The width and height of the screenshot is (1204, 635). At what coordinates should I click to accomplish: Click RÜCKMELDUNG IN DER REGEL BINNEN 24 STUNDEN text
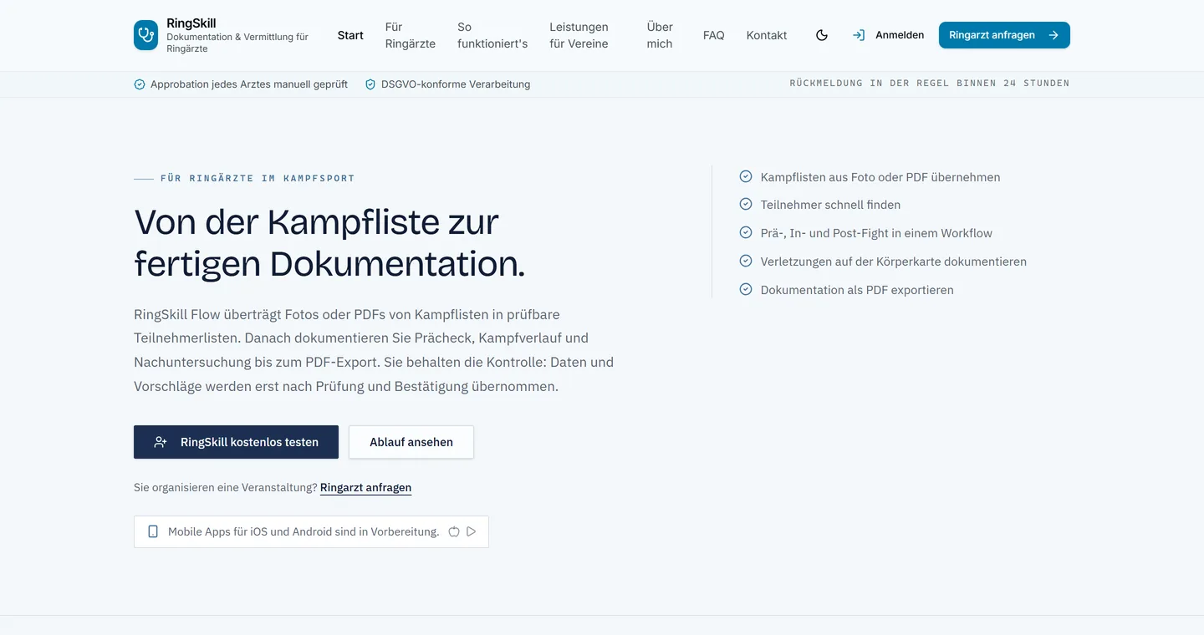point(930,84)
